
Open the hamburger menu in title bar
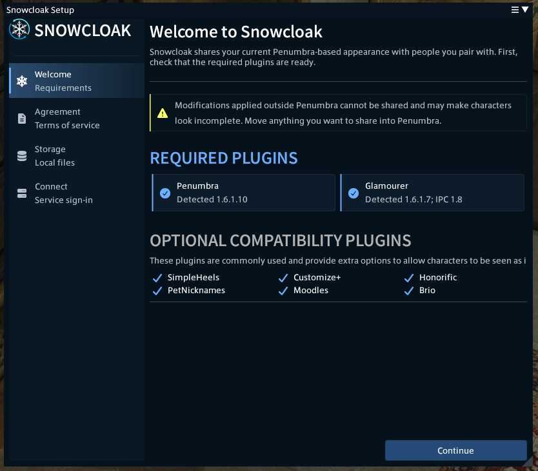515,10
